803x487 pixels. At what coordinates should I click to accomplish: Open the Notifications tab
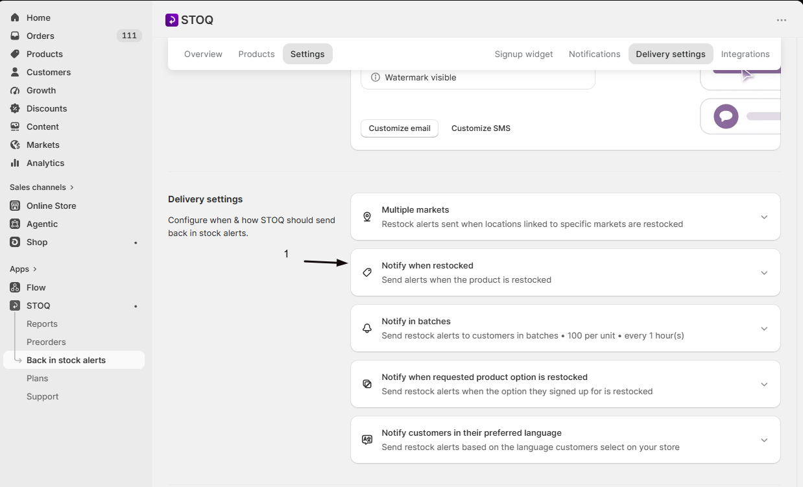(594, 54)
